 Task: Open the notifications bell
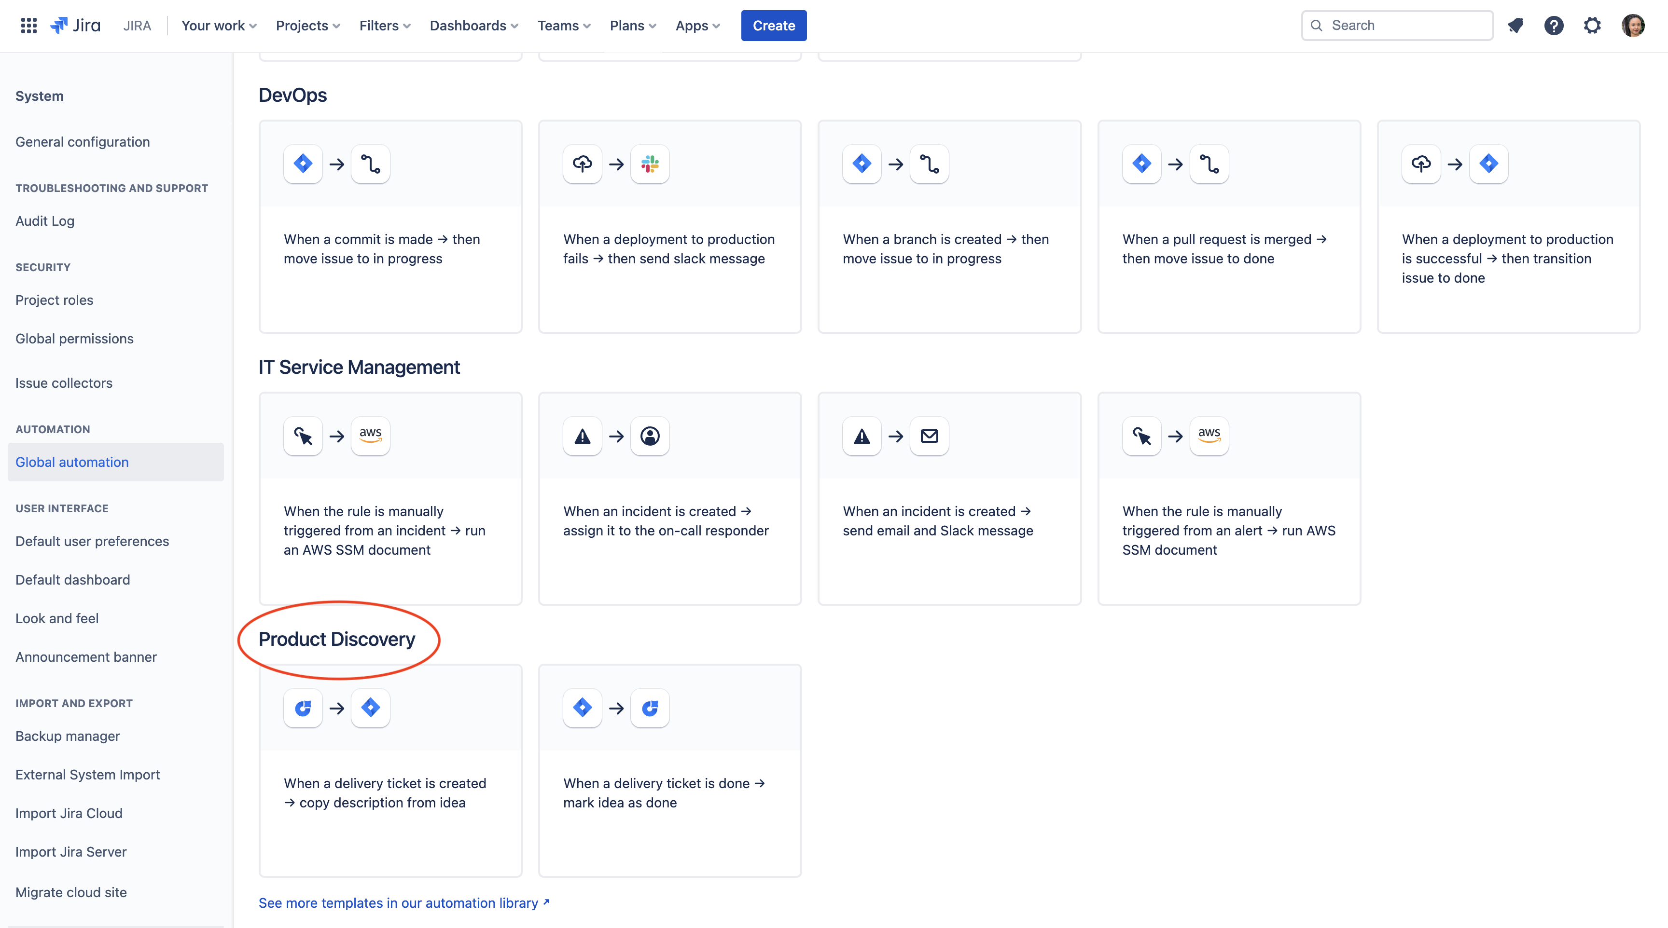click(x=1516, y=25)
